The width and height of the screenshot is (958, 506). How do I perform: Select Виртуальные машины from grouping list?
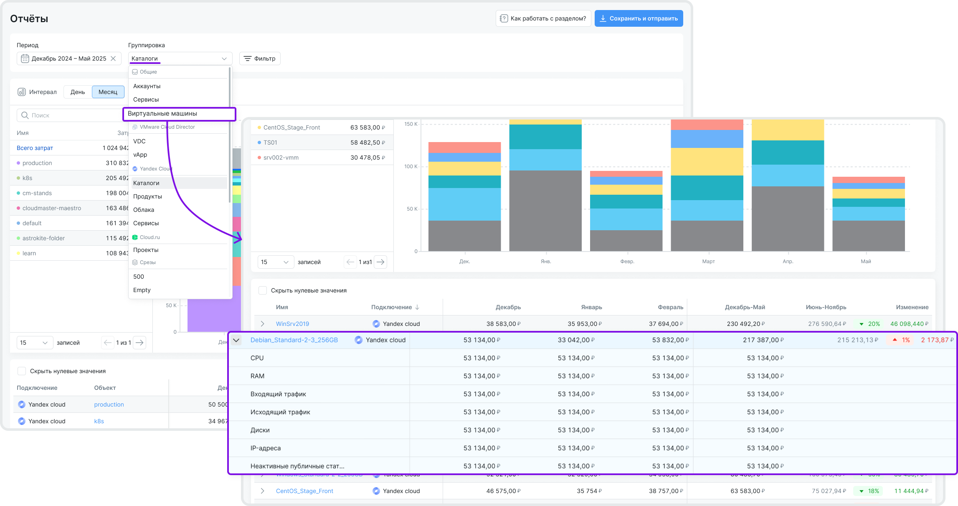pyautogui.click(x=162, y=114)
